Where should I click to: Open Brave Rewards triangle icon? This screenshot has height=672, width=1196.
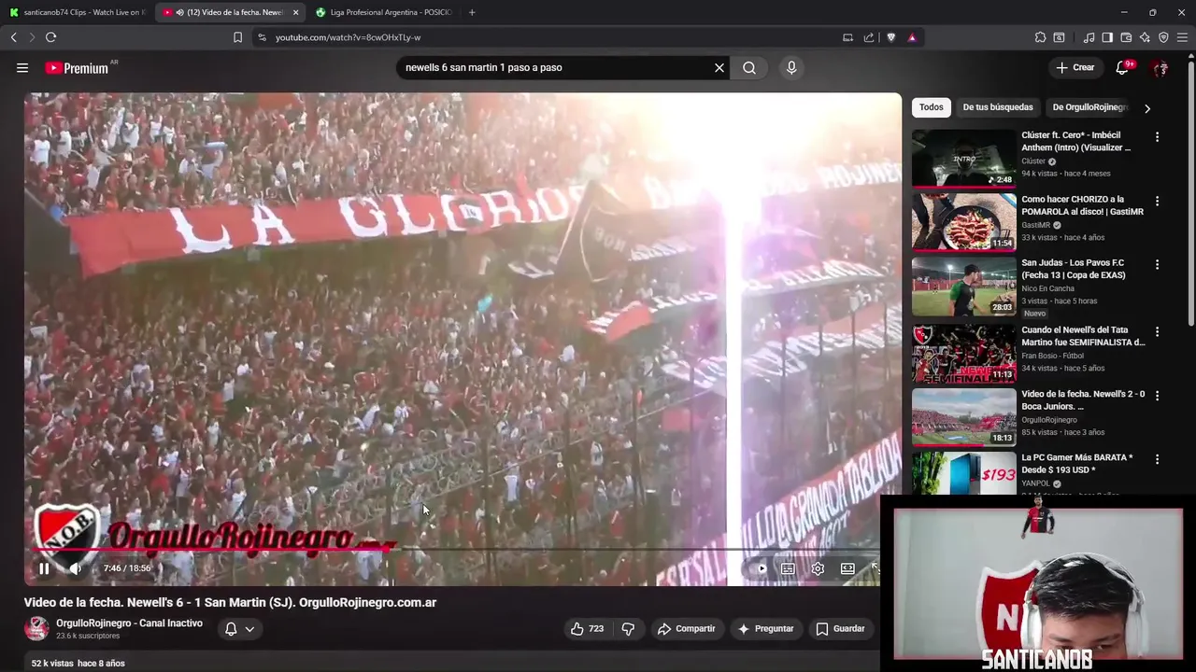pyautogui.click(x=912, y=37)
